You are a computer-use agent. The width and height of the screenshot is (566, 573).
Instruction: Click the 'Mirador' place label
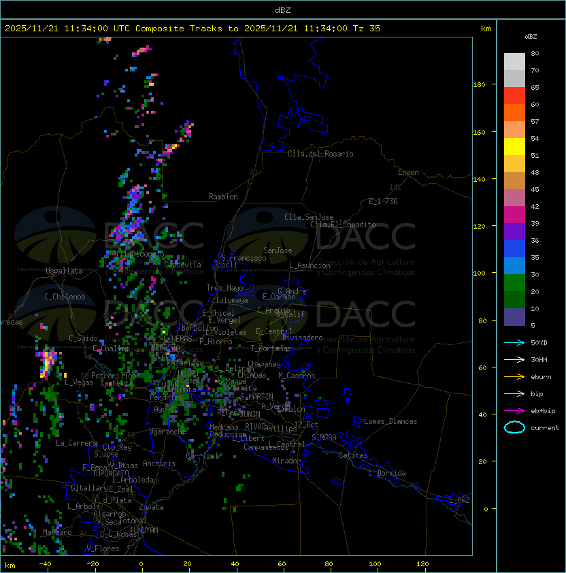click(x=286, y=461)
